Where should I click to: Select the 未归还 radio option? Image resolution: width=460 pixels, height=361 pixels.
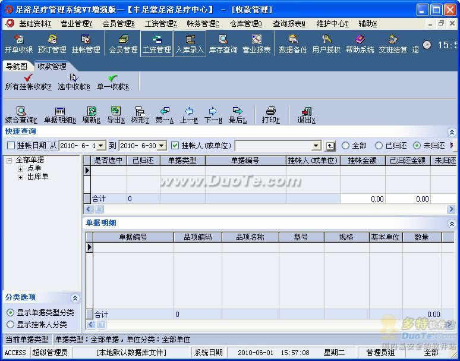tap(417, 145)
